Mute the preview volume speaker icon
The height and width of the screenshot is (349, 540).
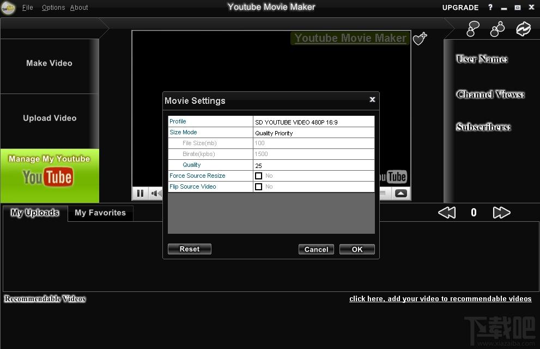coord(156,194)
